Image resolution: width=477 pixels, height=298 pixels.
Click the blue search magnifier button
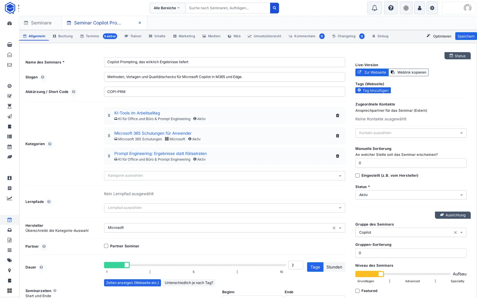(x=274, y=8)
